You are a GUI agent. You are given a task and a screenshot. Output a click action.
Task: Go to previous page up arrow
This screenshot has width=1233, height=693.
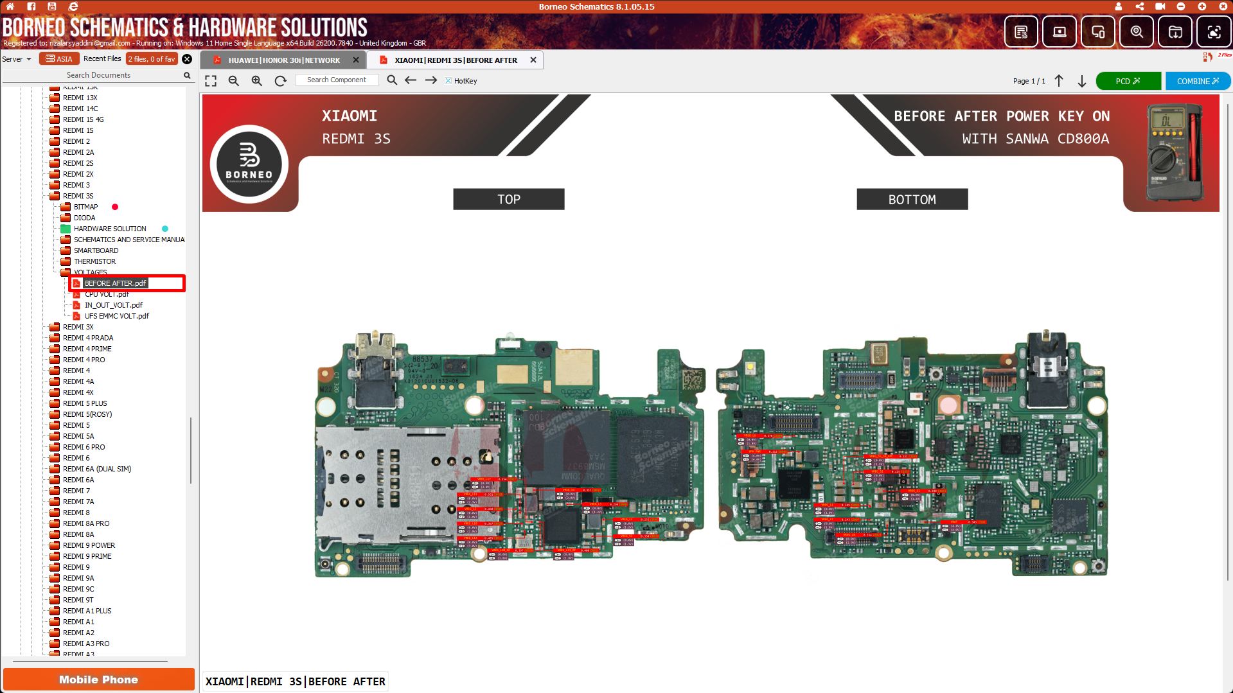click(1059, 81)
